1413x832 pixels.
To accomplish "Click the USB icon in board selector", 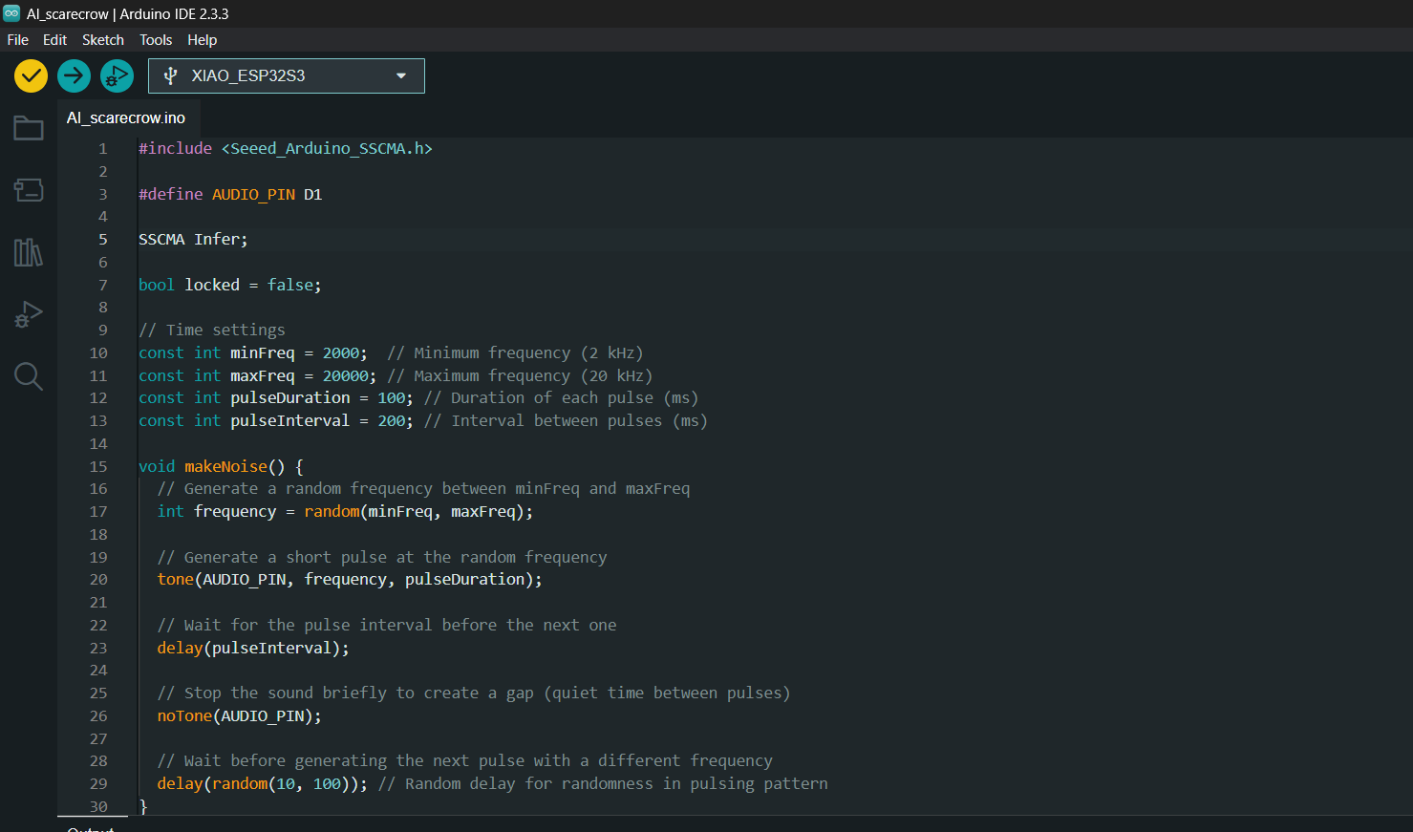I will [171, 75].
